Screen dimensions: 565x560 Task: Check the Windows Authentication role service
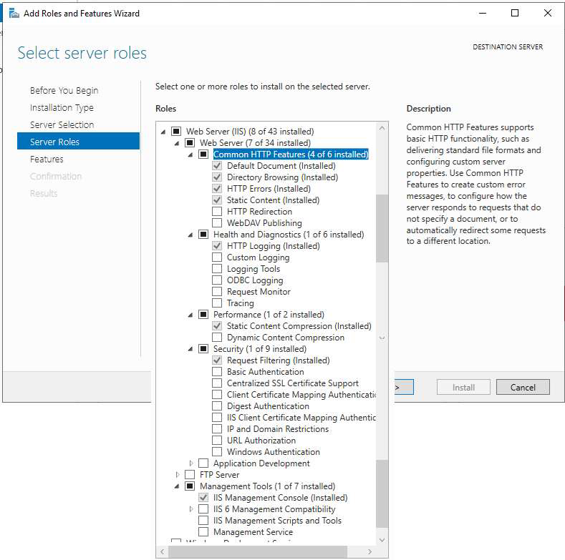tap(217, 452)
